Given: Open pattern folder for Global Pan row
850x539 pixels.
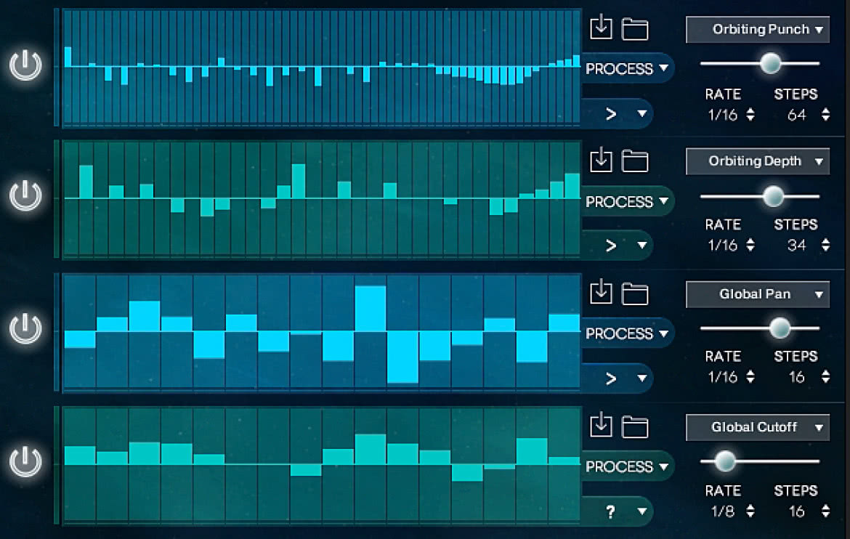Looking at the screenshot, I should tap(635, 294).
